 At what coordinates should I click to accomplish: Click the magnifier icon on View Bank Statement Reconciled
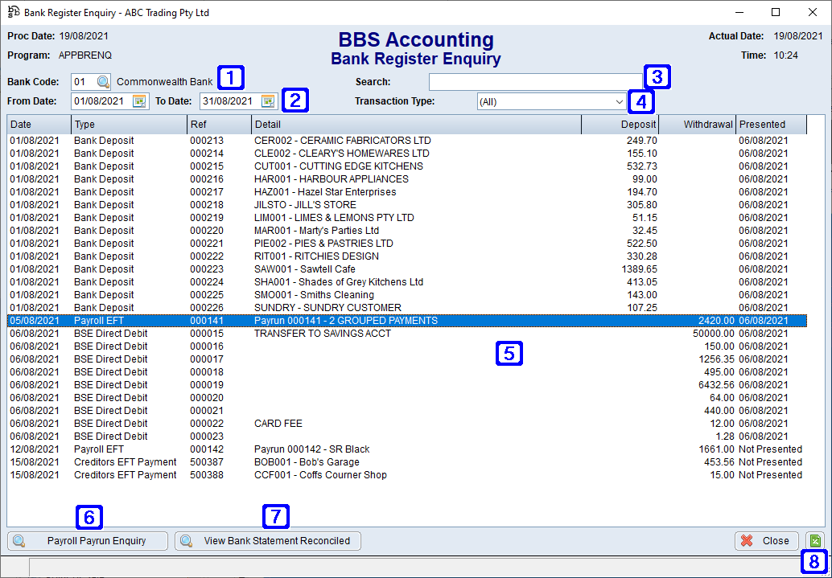pyautogui.click(x=187, y=540)
